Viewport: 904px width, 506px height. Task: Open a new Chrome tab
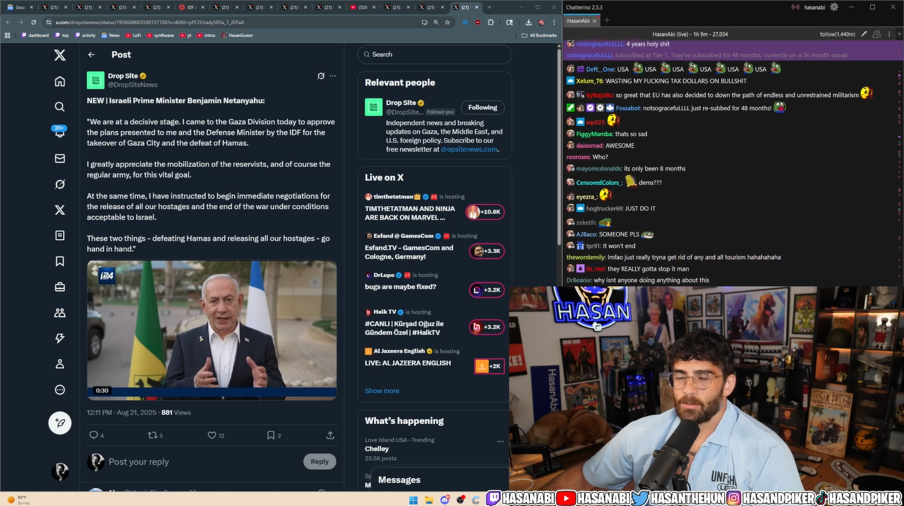(489, 7)
